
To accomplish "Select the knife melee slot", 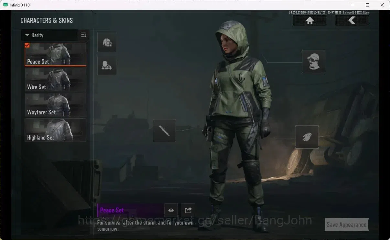I will pos(164,130).
